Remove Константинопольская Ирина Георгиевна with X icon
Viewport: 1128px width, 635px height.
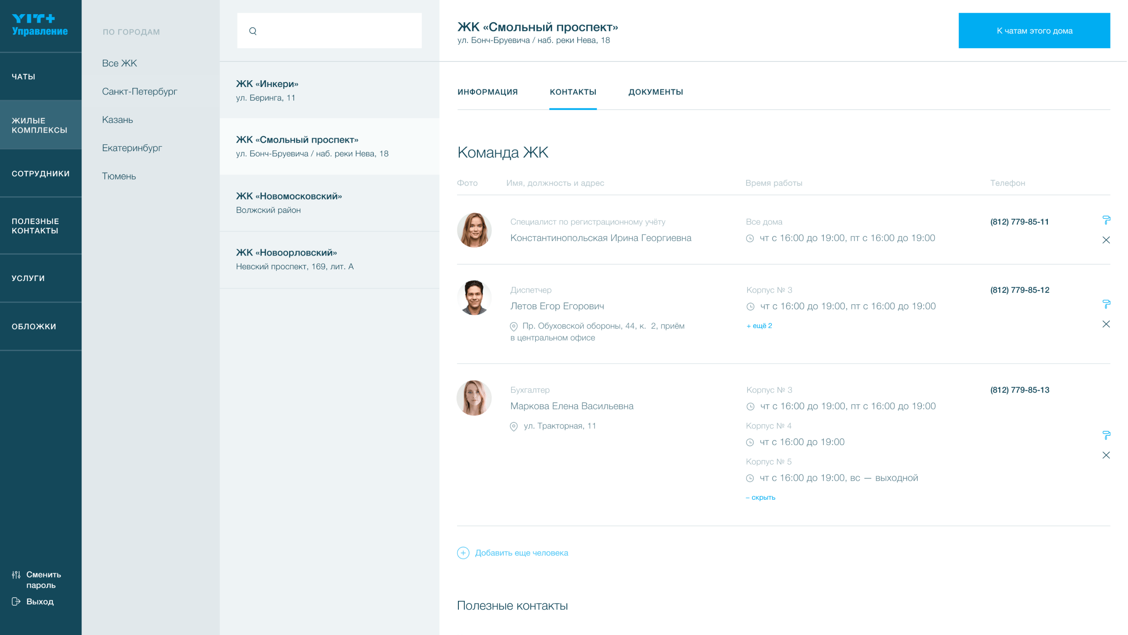click(1106, 240)
